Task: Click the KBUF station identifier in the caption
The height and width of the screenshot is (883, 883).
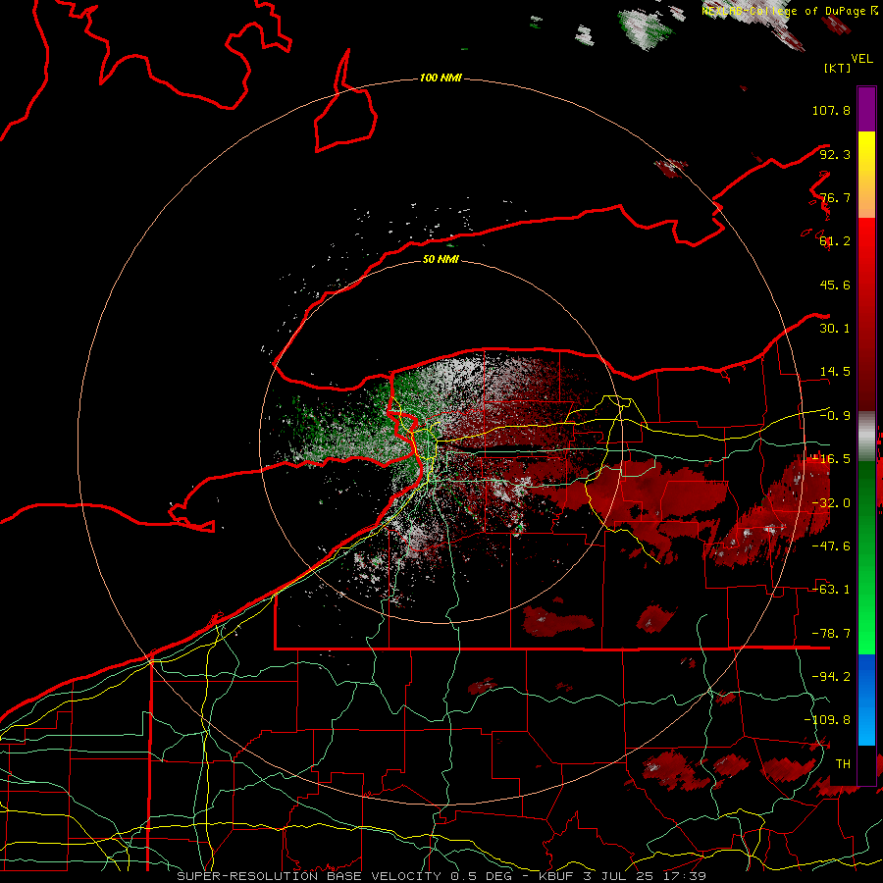Action: coord(555,876)
